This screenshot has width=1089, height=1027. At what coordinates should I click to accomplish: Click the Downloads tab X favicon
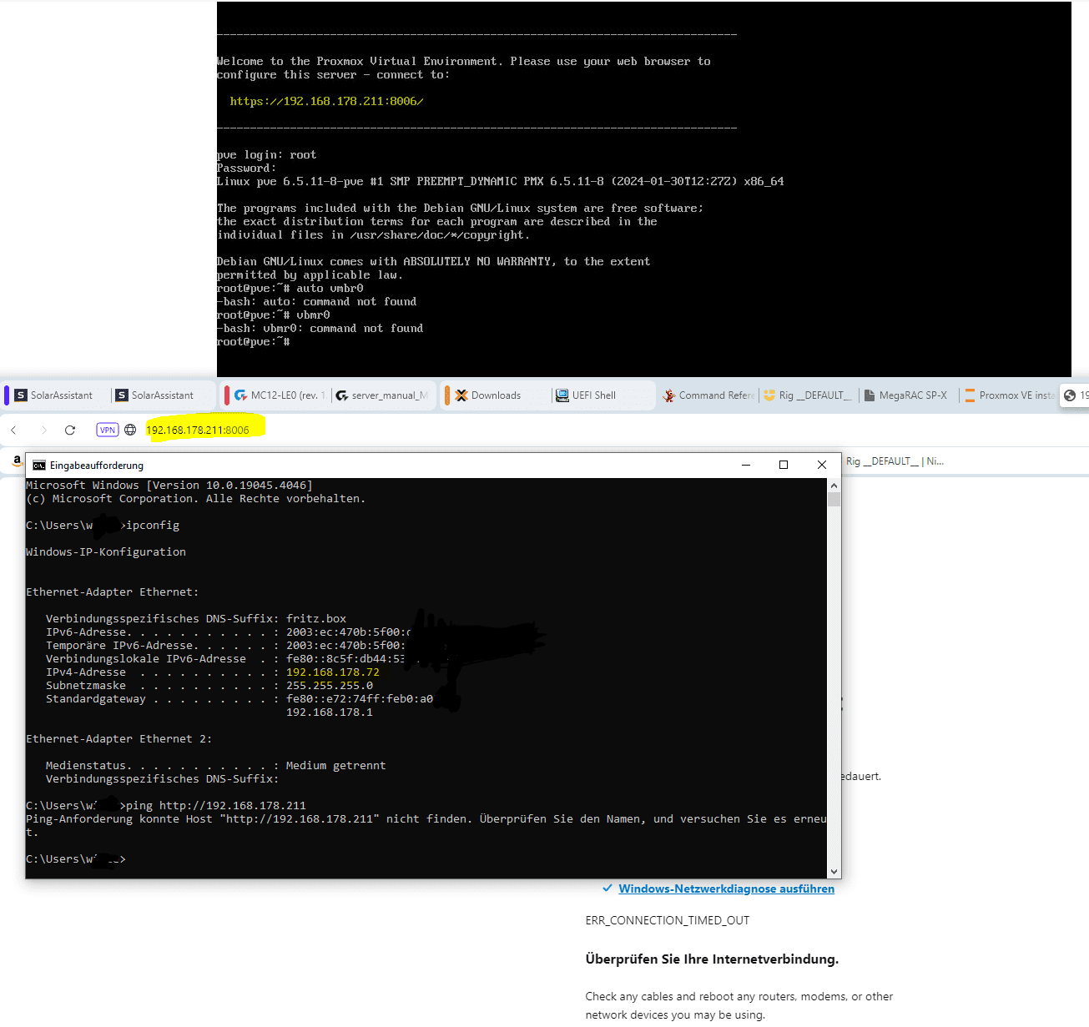[x=461, y=395]
